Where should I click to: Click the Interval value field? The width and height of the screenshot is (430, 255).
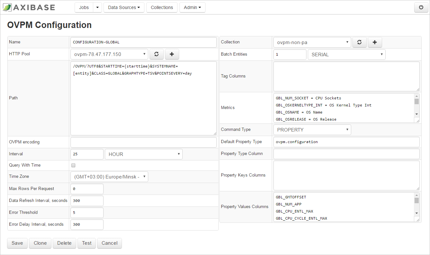pos(87,154)
